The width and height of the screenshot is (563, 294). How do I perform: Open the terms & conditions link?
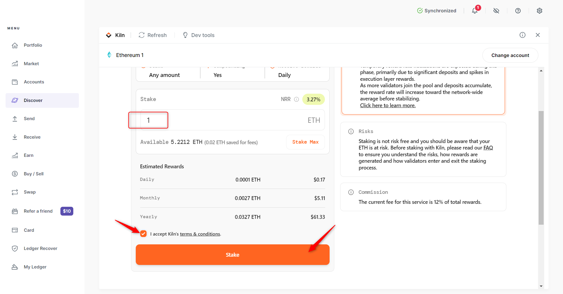click(x=200, y=234)
